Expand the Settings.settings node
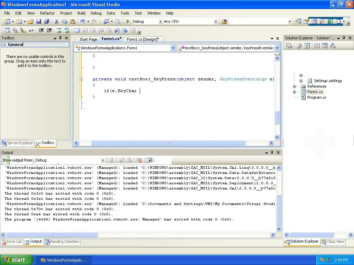Screen dimensions: 354x265 [x=301, y=81]
